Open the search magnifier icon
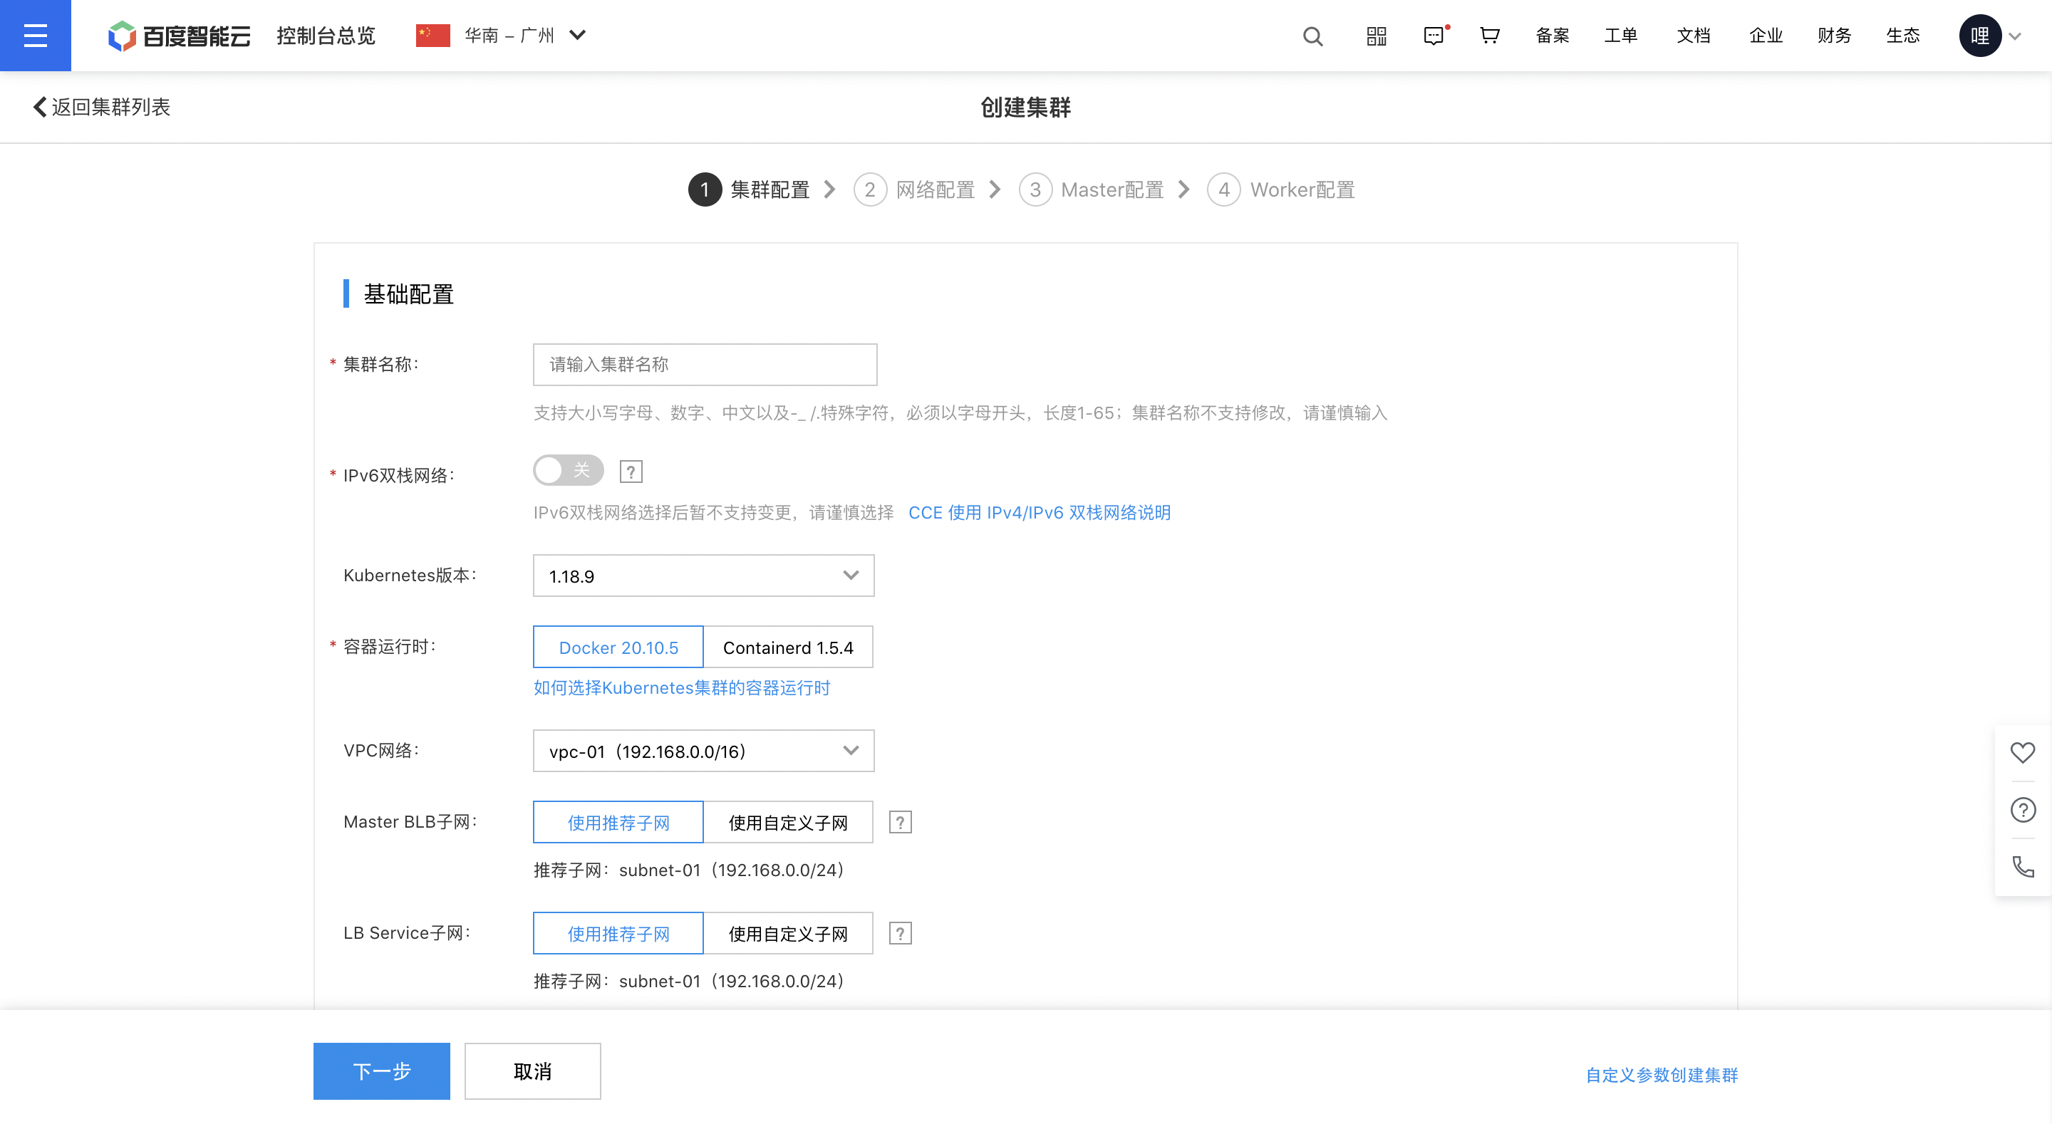 coord(1312,36)
